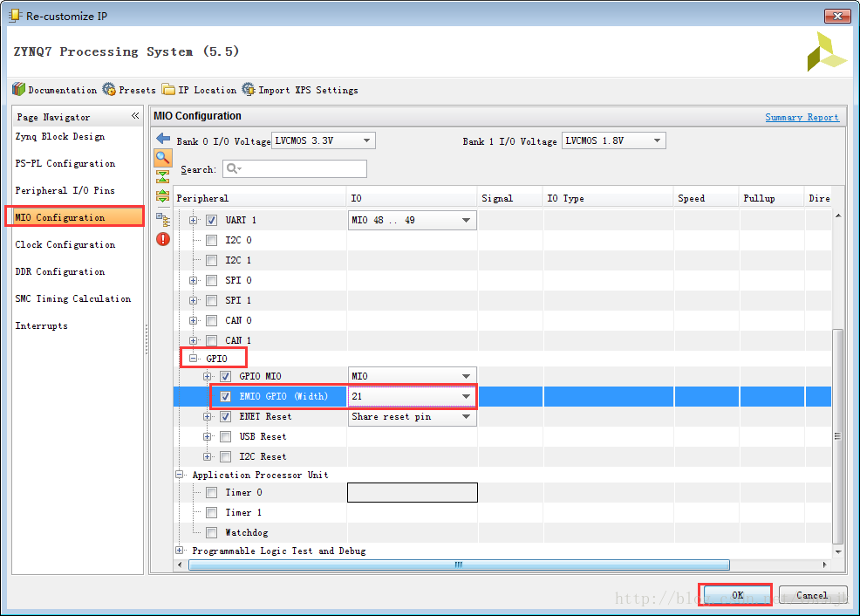Viewport: 860px width, 616px height.
Task: Click the Re-customize IP window title icon
Action: coord(15,16)
